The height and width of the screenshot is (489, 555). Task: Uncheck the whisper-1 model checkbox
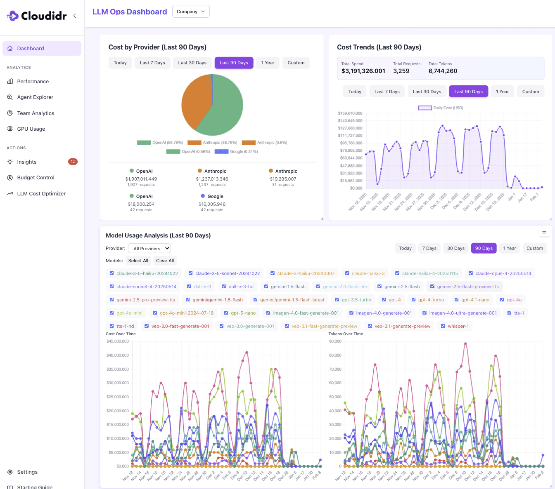[x=443, y=326]
